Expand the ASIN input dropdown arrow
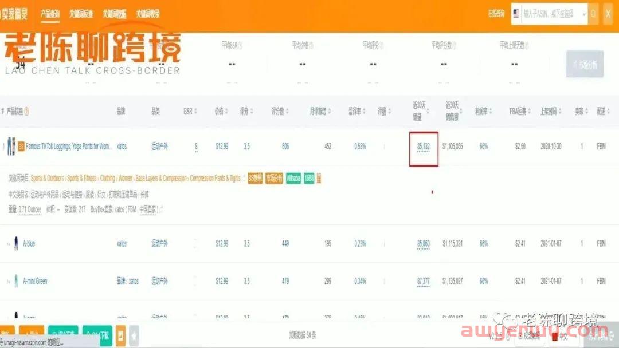The width and height of the screenshot is (619, 348). 584,14
